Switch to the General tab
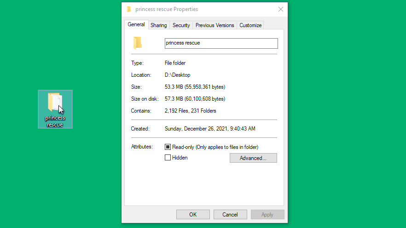 pyautogui.click(x=136, y=25)
